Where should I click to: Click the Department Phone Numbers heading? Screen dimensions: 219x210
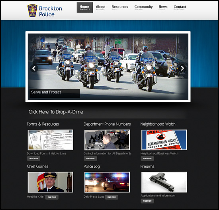(107, 124)
